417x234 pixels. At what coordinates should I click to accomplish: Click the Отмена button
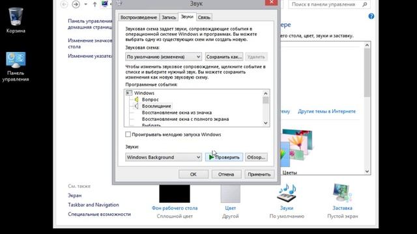[226, 174]
